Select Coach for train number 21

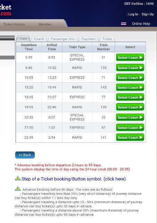[130, 57]
